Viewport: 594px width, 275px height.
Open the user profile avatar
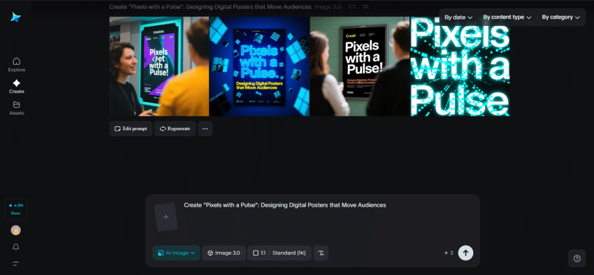tap(16, 230)
